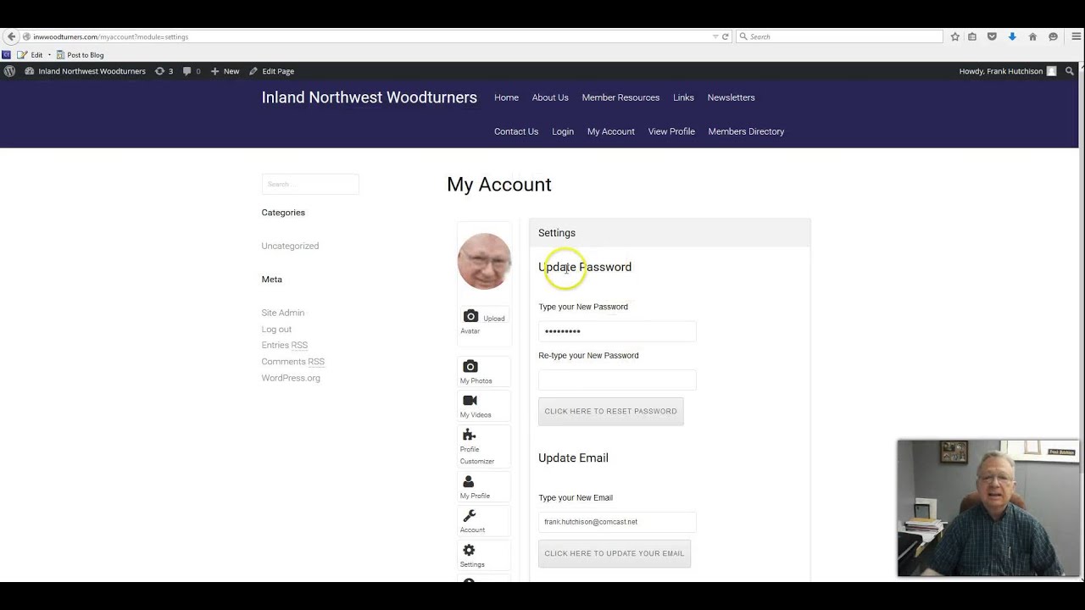The image size is (1085, 610).
Task: Open the chat smiley icon in toolbar
Action: click(1053, 36)
